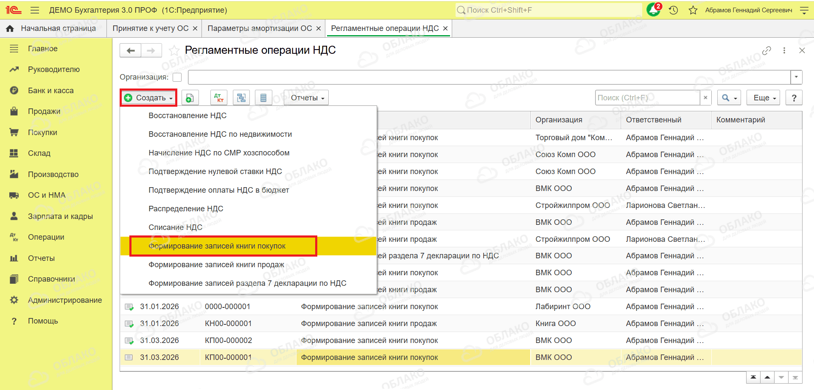Viewport: 814px width, 390px height.
Task: Open the Продажи sidebar section
Action: (x=44, y=111)
